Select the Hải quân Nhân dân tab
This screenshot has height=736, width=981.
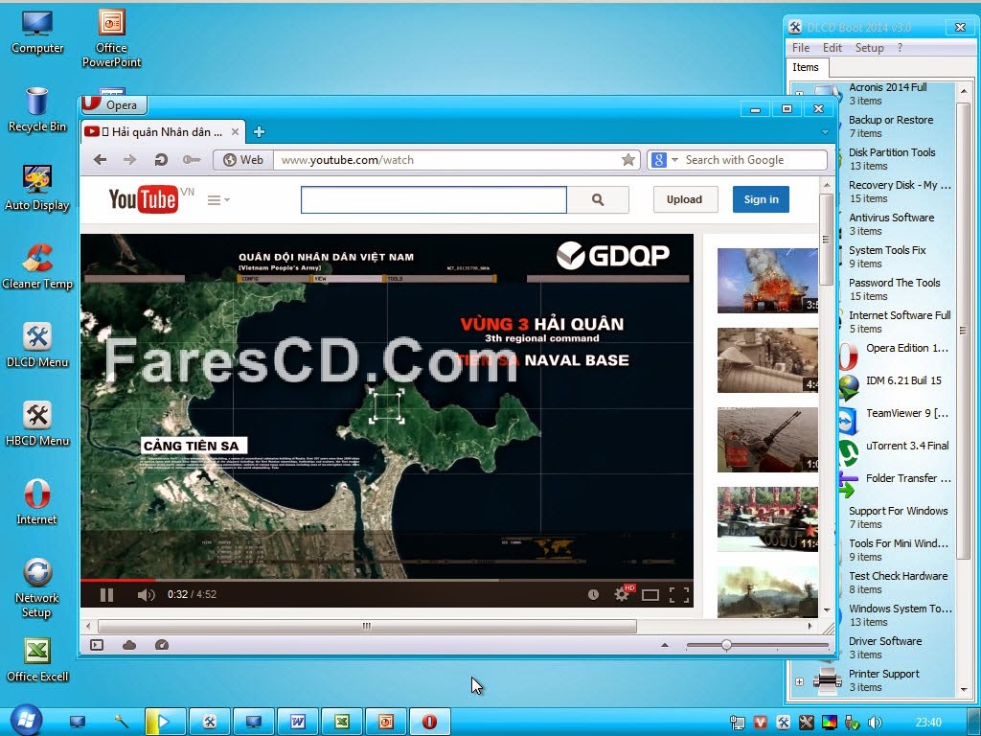[x=161, y=132]
